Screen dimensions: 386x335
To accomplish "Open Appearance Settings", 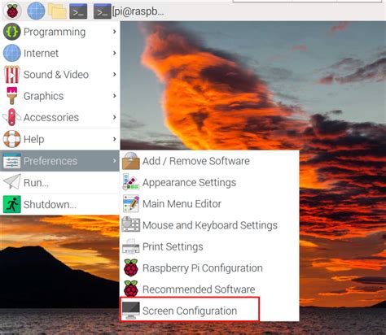I will click(209, 182).
